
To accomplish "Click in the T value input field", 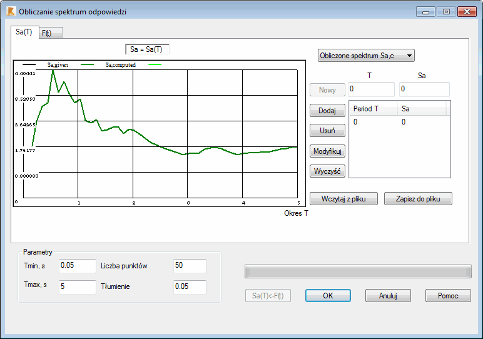I will coord(371,89).
